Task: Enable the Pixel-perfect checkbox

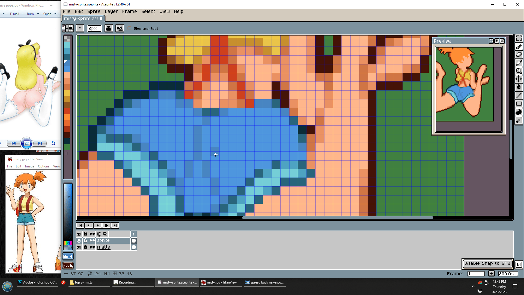Action: (x=130, y=28)
